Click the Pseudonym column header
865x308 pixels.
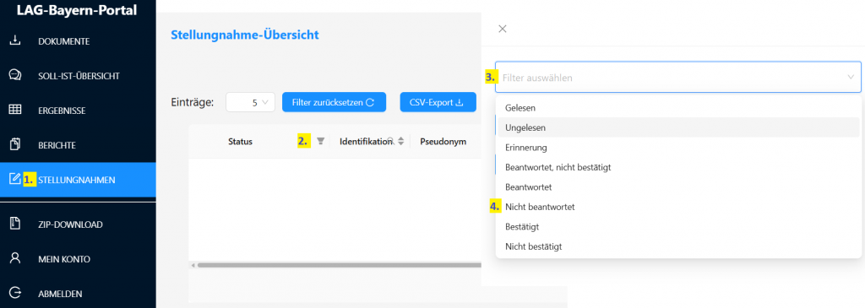pos(443,142)
